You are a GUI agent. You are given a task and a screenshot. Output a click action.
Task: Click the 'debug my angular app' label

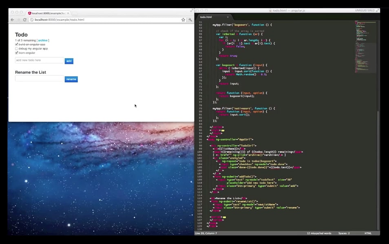click(x=33, y=48)
